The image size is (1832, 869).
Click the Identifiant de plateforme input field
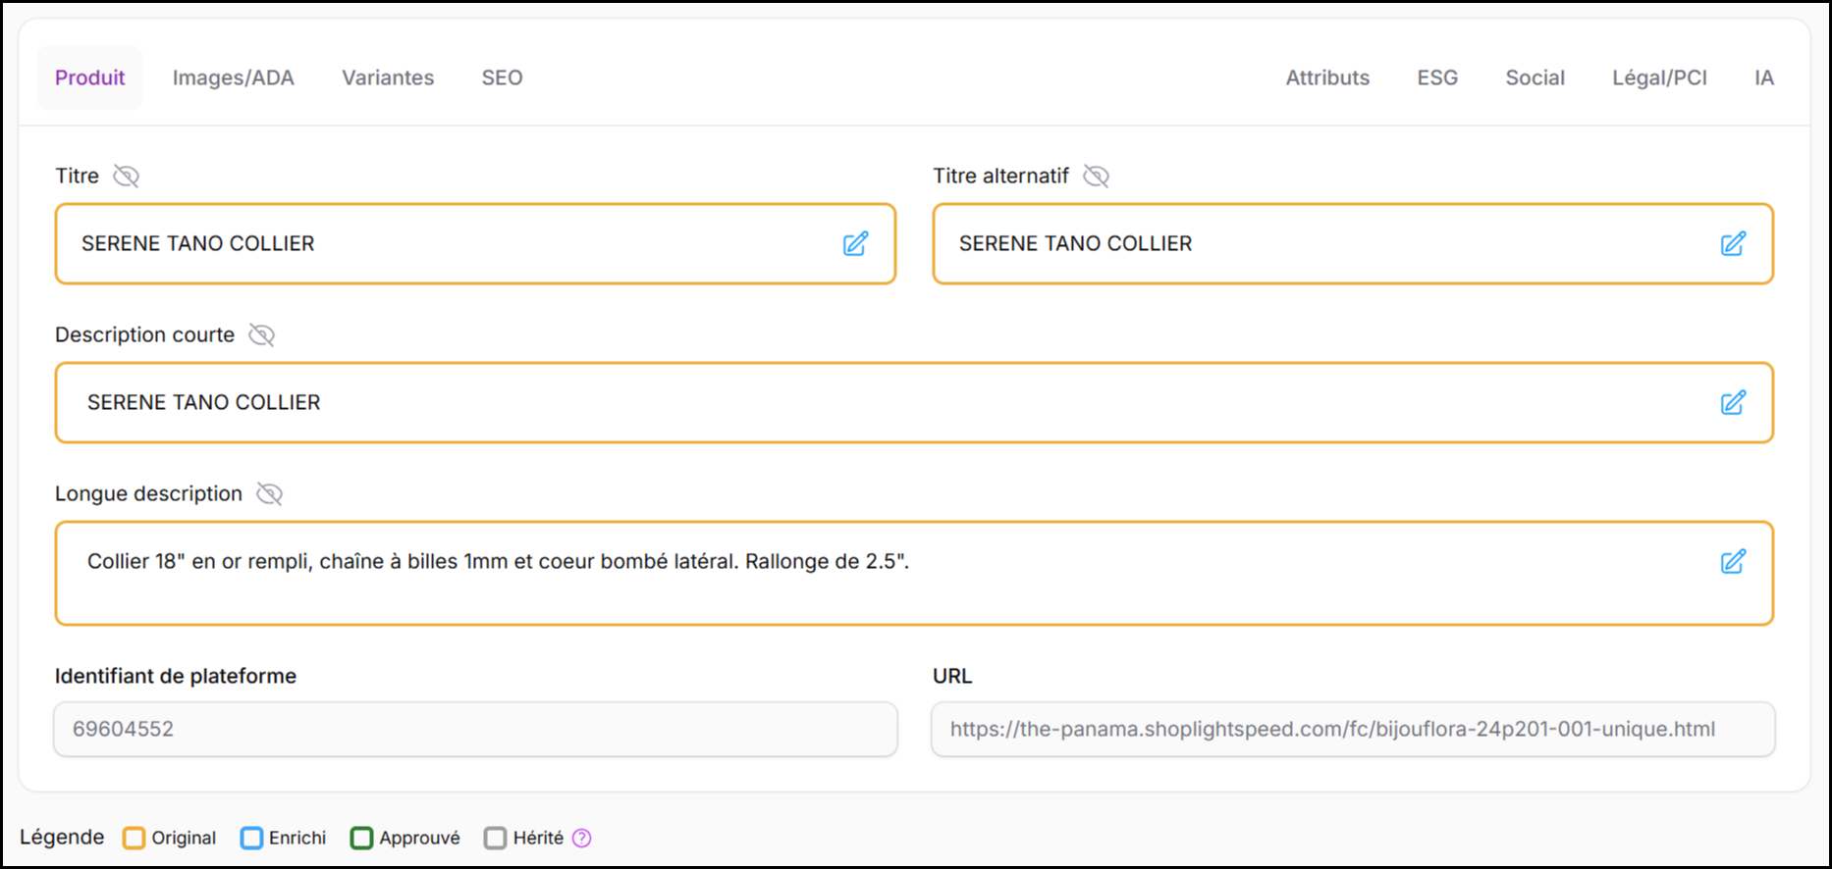tap(475, 730)
